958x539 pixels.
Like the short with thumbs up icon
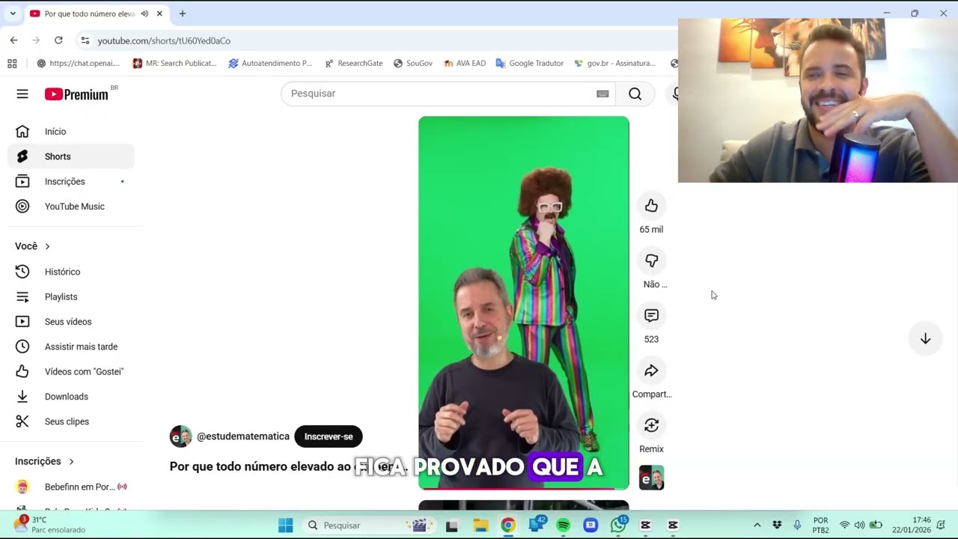(651, 206)
